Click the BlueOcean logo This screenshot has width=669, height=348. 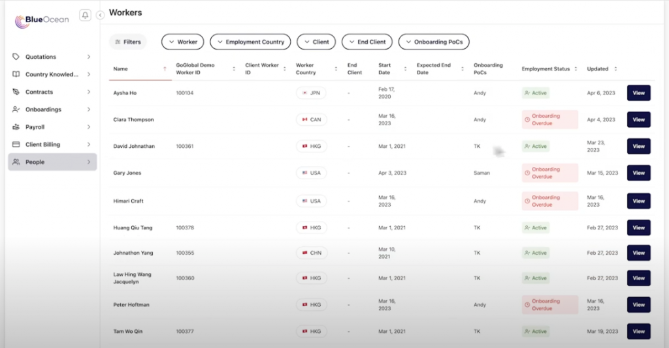(x=41, y=20)
